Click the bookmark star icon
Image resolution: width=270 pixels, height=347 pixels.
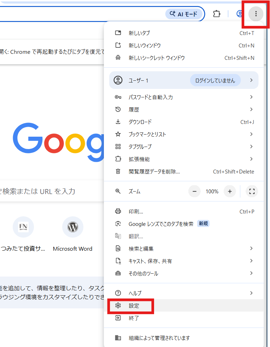tap(118, 134)
